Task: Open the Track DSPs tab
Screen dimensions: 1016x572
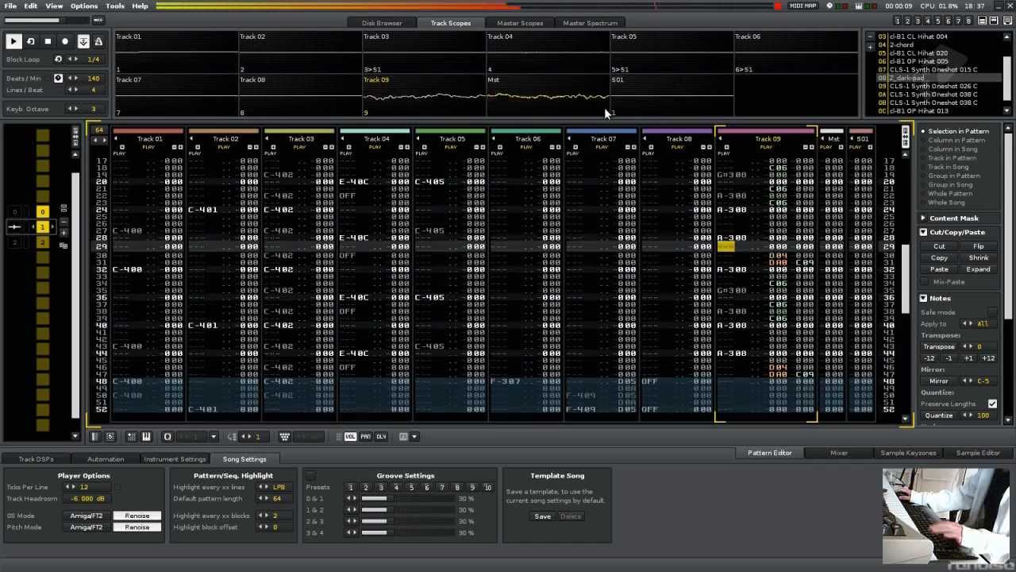Action: (x=36, y=459)
